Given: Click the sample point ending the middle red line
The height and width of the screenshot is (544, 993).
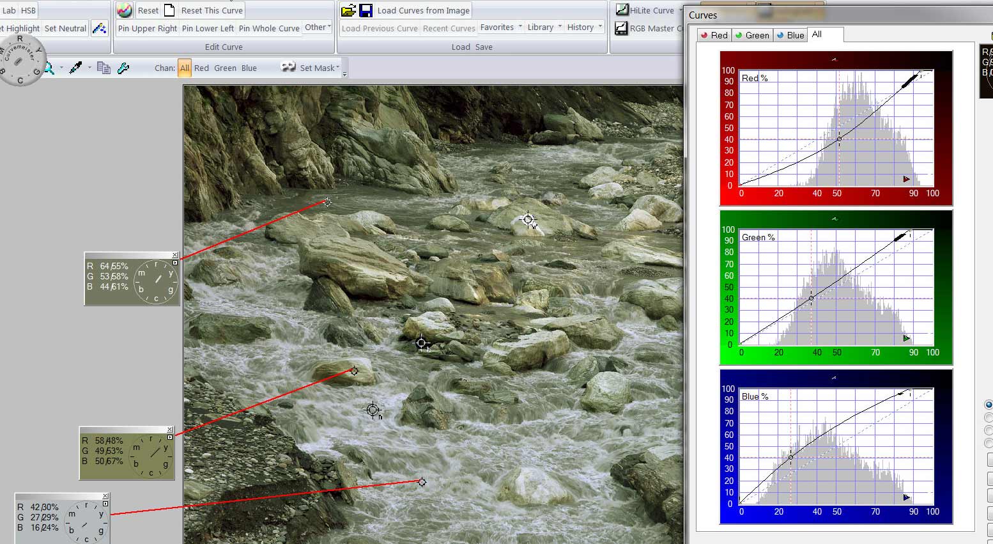Looking at the screenshot, I should click(x=355, y=371).
